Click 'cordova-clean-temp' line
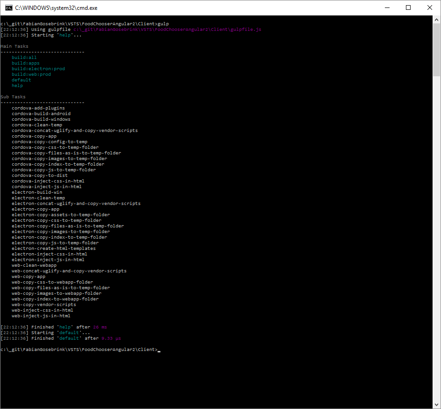The width and height of the screenshot is (441, 409). (37, 125)
